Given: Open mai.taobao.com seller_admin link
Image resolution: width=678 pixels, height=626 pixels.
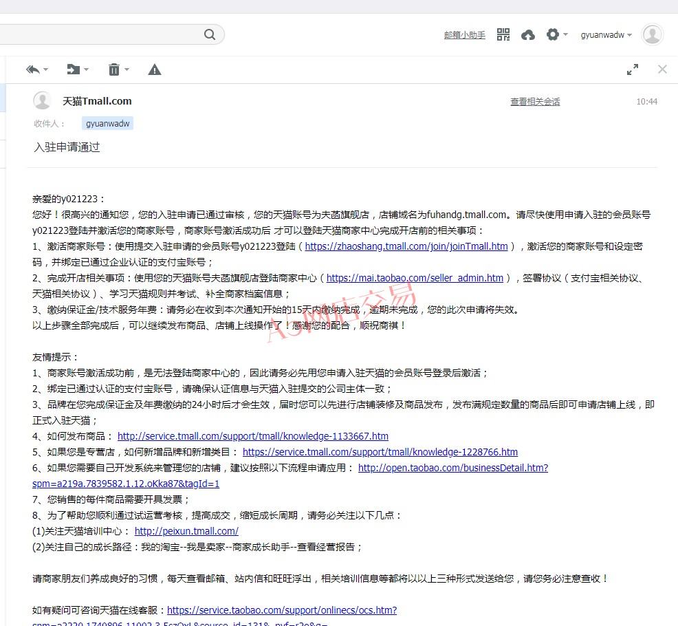Looking at the screenshot, I should click(415, 278).
